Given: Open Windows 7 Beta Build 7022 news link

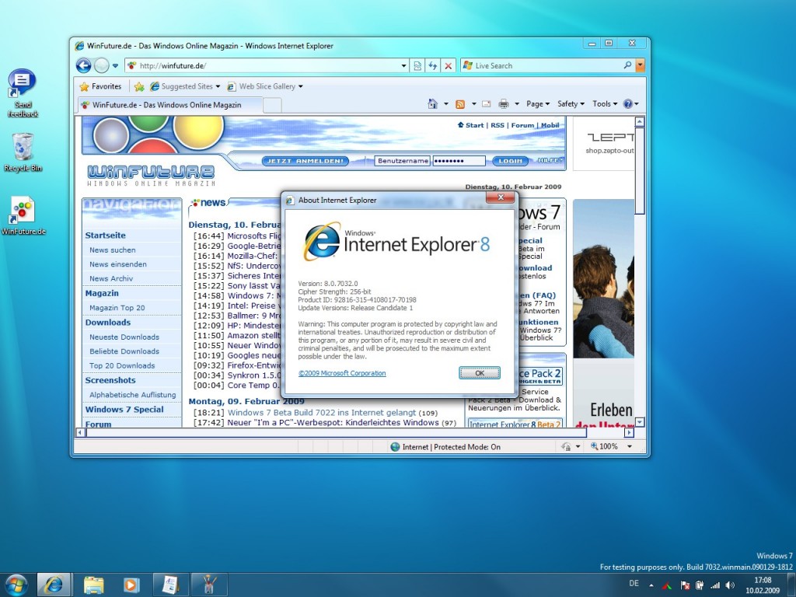Looking at the screenshot, I should point(321,413).
